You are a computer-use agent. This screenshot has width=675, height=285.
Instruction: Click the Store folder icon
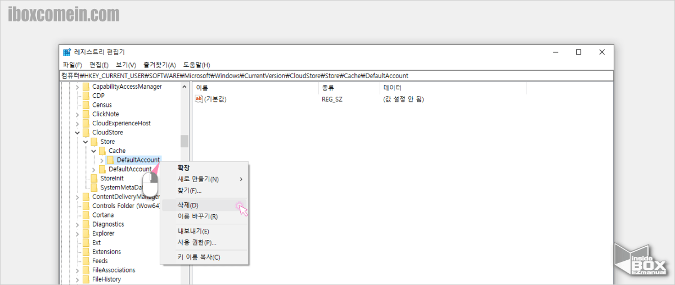[x=94, y=142]
